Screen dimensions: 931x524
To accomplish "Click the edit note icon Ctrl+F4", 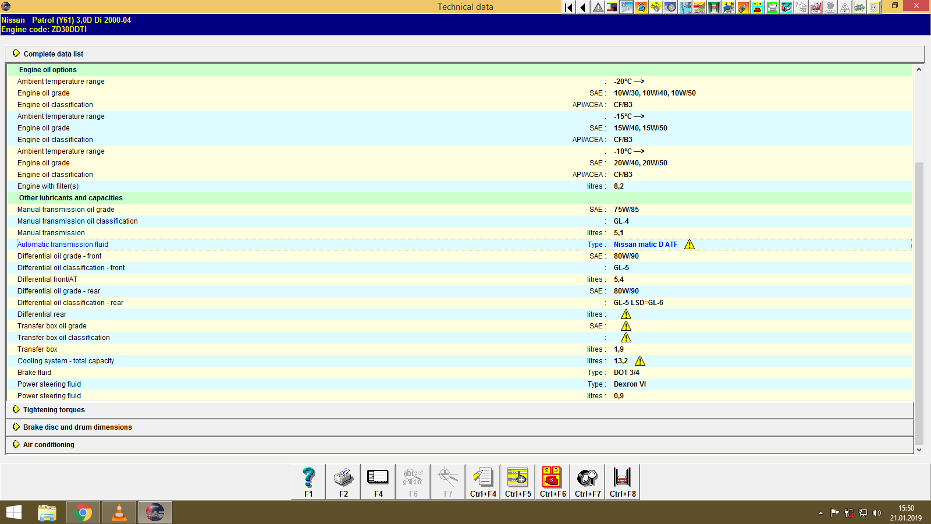I will click(482, 481).
